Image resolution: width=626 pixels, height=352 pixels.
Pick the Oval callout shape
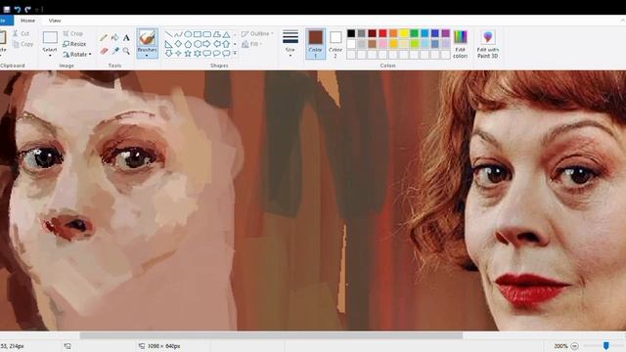[217, 53]
